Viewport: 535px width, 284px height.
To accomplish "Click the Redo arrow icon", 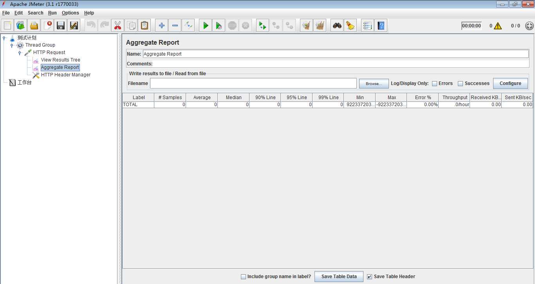I will click(105, 26).
